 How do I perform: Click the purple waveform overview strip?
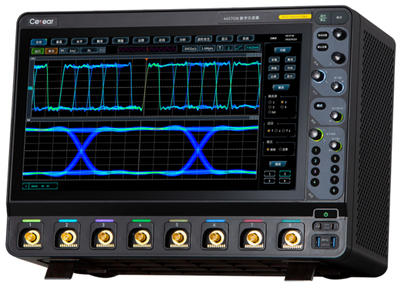[x=147, y=49]
